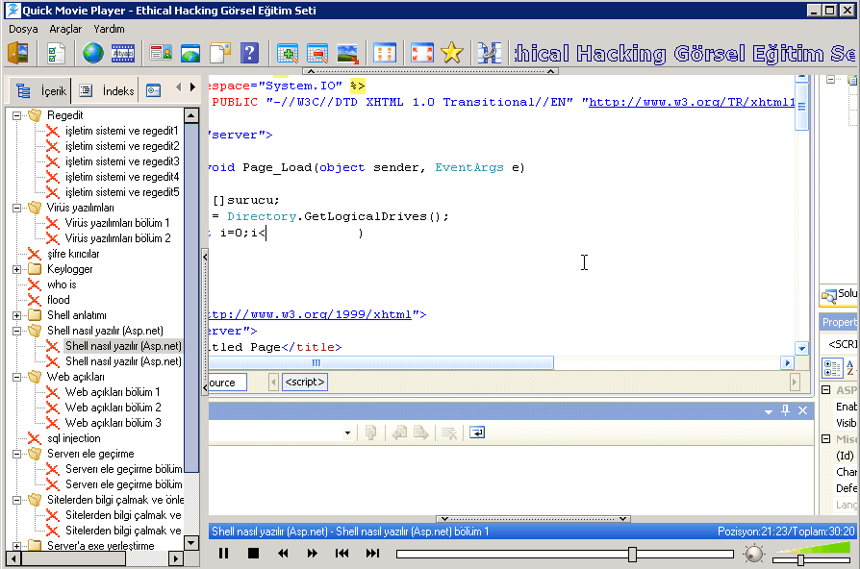Expand the Shell anlatımı folder
This screenshot has width=860, height=569.
17,315
